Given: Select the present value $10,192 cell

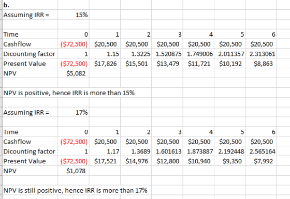Looking at the screenshot, I should [230, 64].
